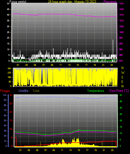Click the 985 value on pressure axis
Screen dimensions: 130x154
pos(121,49)
